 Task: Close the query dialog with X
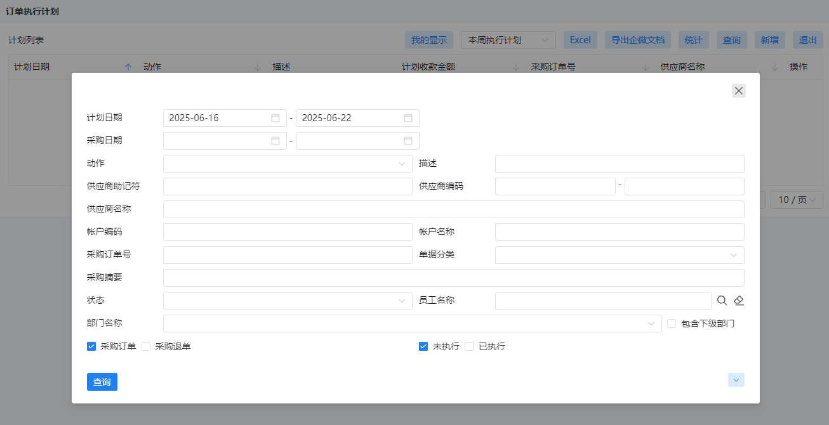coord(739,91)
